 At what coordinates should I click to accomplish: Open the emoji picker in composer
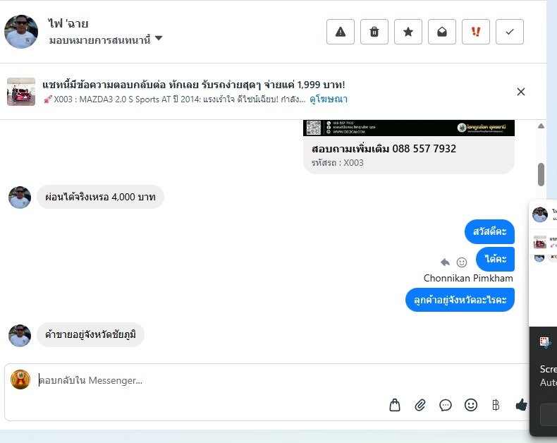click(x=471, y=405)
